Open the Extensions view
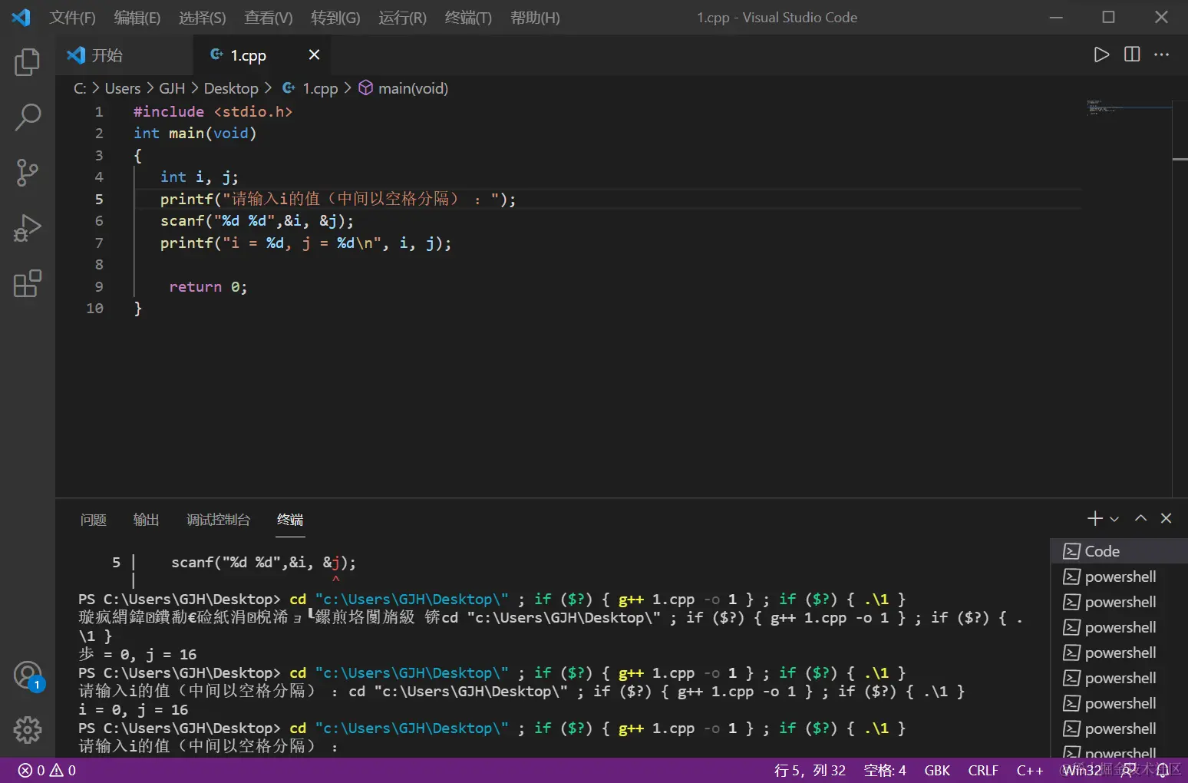Screen dimensions: 1188x783 coord(28,283)
